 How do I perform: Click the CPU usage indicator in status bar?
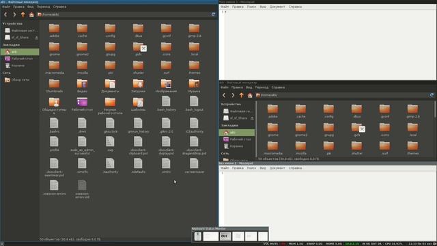[x=394, y=244]
